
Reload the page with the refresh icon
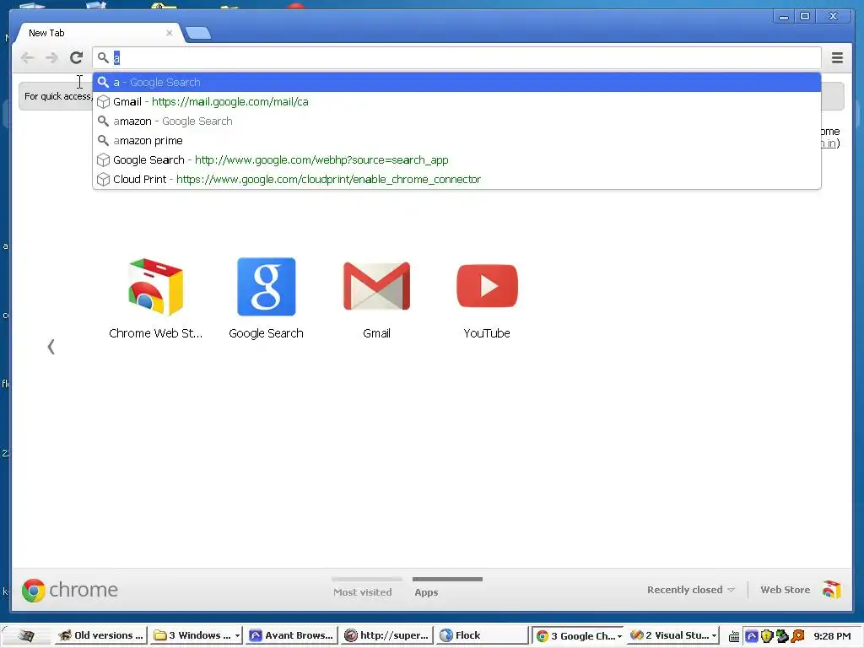coord(77,57)
